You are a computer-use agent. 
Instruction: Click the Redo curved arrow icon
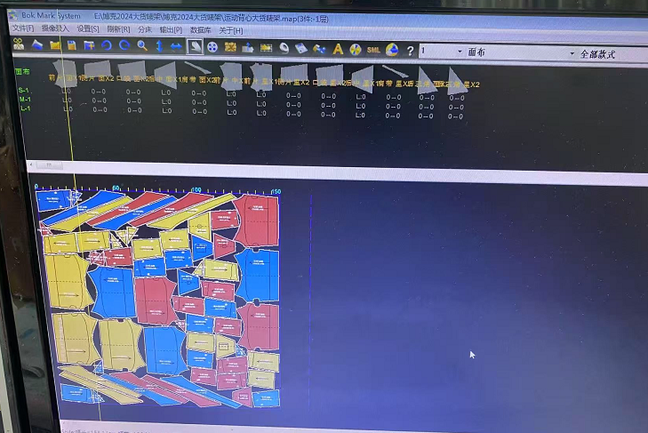(124, 46)
